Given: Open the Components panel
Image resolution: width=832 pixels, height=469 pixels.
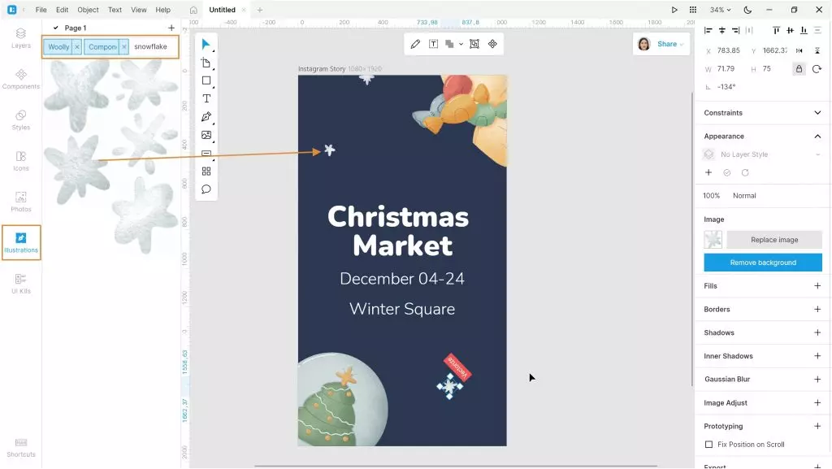Looking at the screenshot, I should coord(20,79).
